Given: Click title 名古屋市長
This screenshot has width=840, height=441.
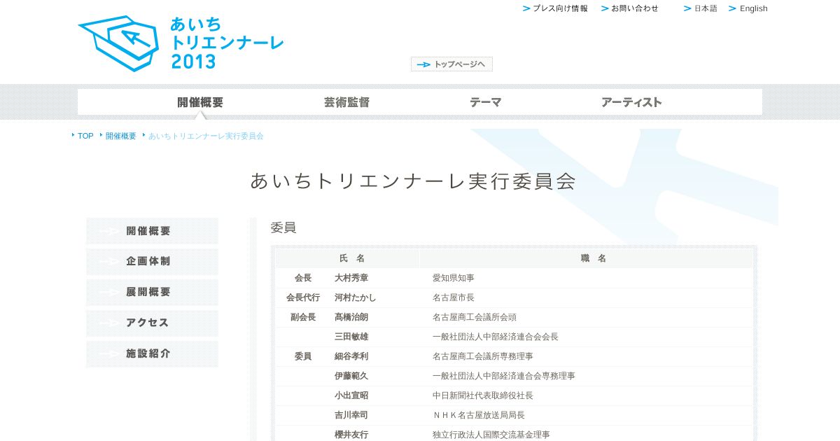Looking at the screenshot, I should coord(454,297).
